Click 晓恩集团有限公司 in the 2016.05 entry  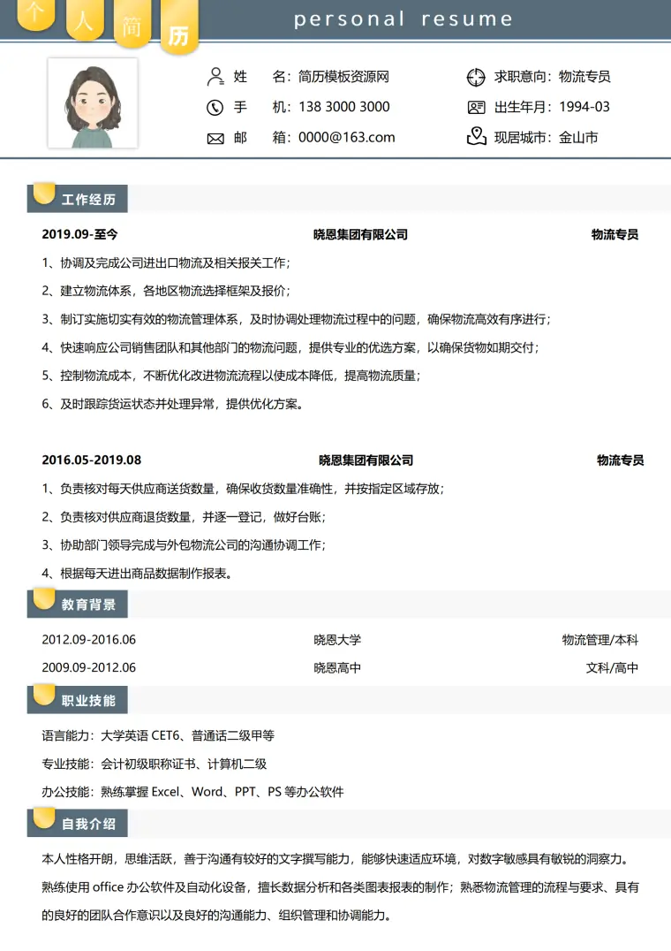pos(366,460)
